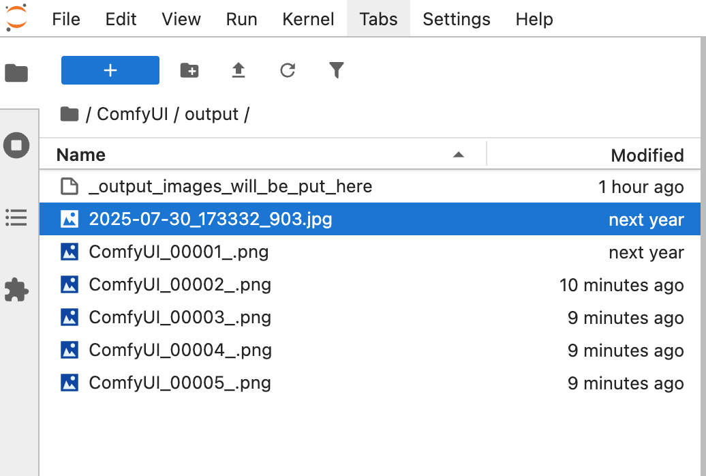Open the Extension Manager puzzle icon
The height and width of the screenshot is (476, 706).
tap(16, 289)
